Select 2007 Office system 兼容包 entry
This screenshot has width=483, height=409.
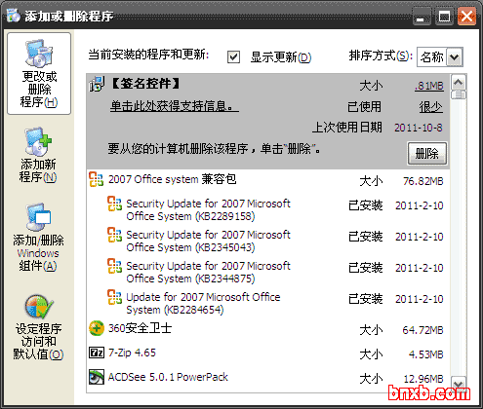coord(268,179)
